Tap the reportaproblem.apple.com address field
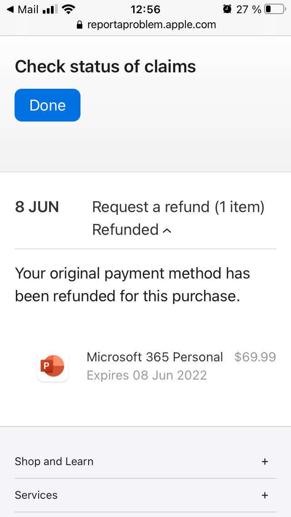 [152, 25]
